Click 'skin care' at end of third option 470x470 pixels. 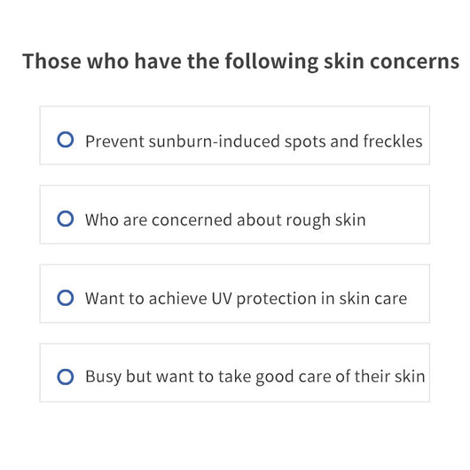point(373,299)
